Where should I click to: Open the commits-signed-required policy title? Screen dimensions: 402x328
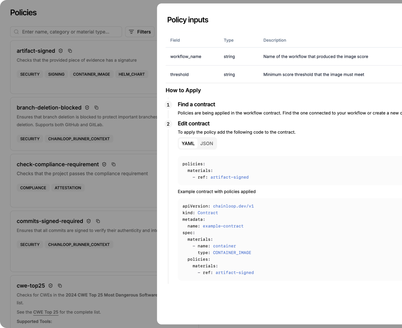coord(50,221)
